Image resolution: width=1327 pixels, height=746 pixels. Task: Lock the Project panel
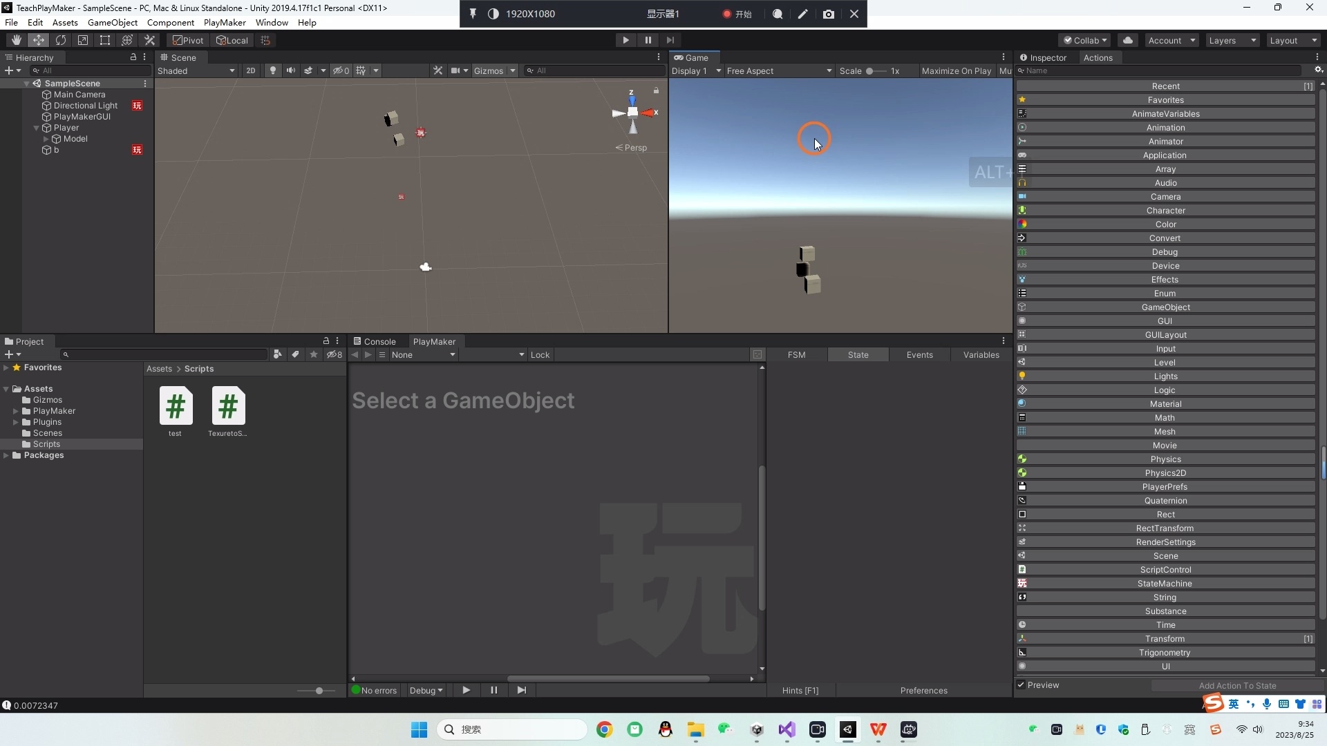click(326, 341)
